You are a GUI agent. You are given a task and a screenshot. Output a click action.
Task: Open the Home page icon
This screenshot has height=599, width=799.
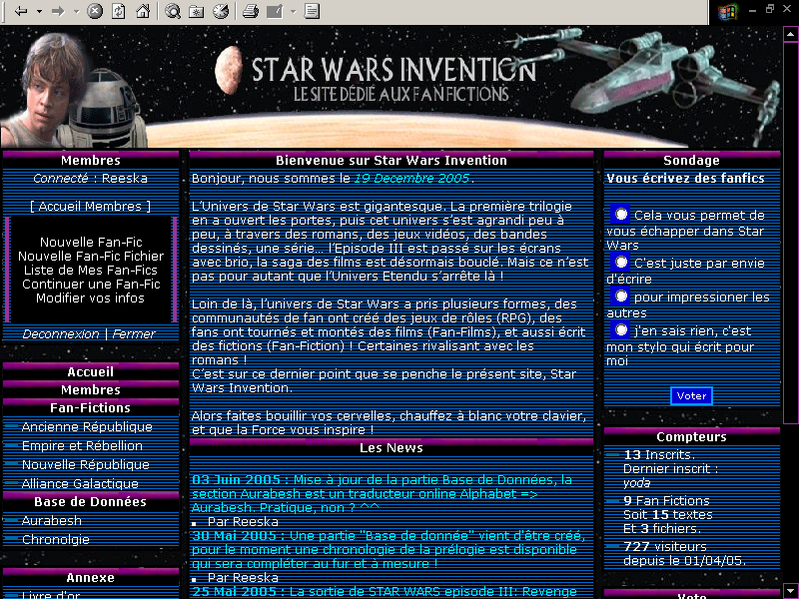click(143, 11)
